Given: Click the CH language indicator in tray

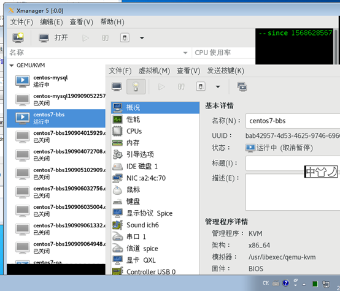Looking at the screenshot, I should [x=266, y=283].
